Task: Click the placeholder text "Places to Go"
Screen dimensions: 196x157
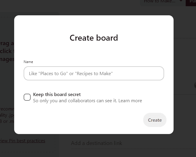Action: pyautogui.click(x=53, y=74)
